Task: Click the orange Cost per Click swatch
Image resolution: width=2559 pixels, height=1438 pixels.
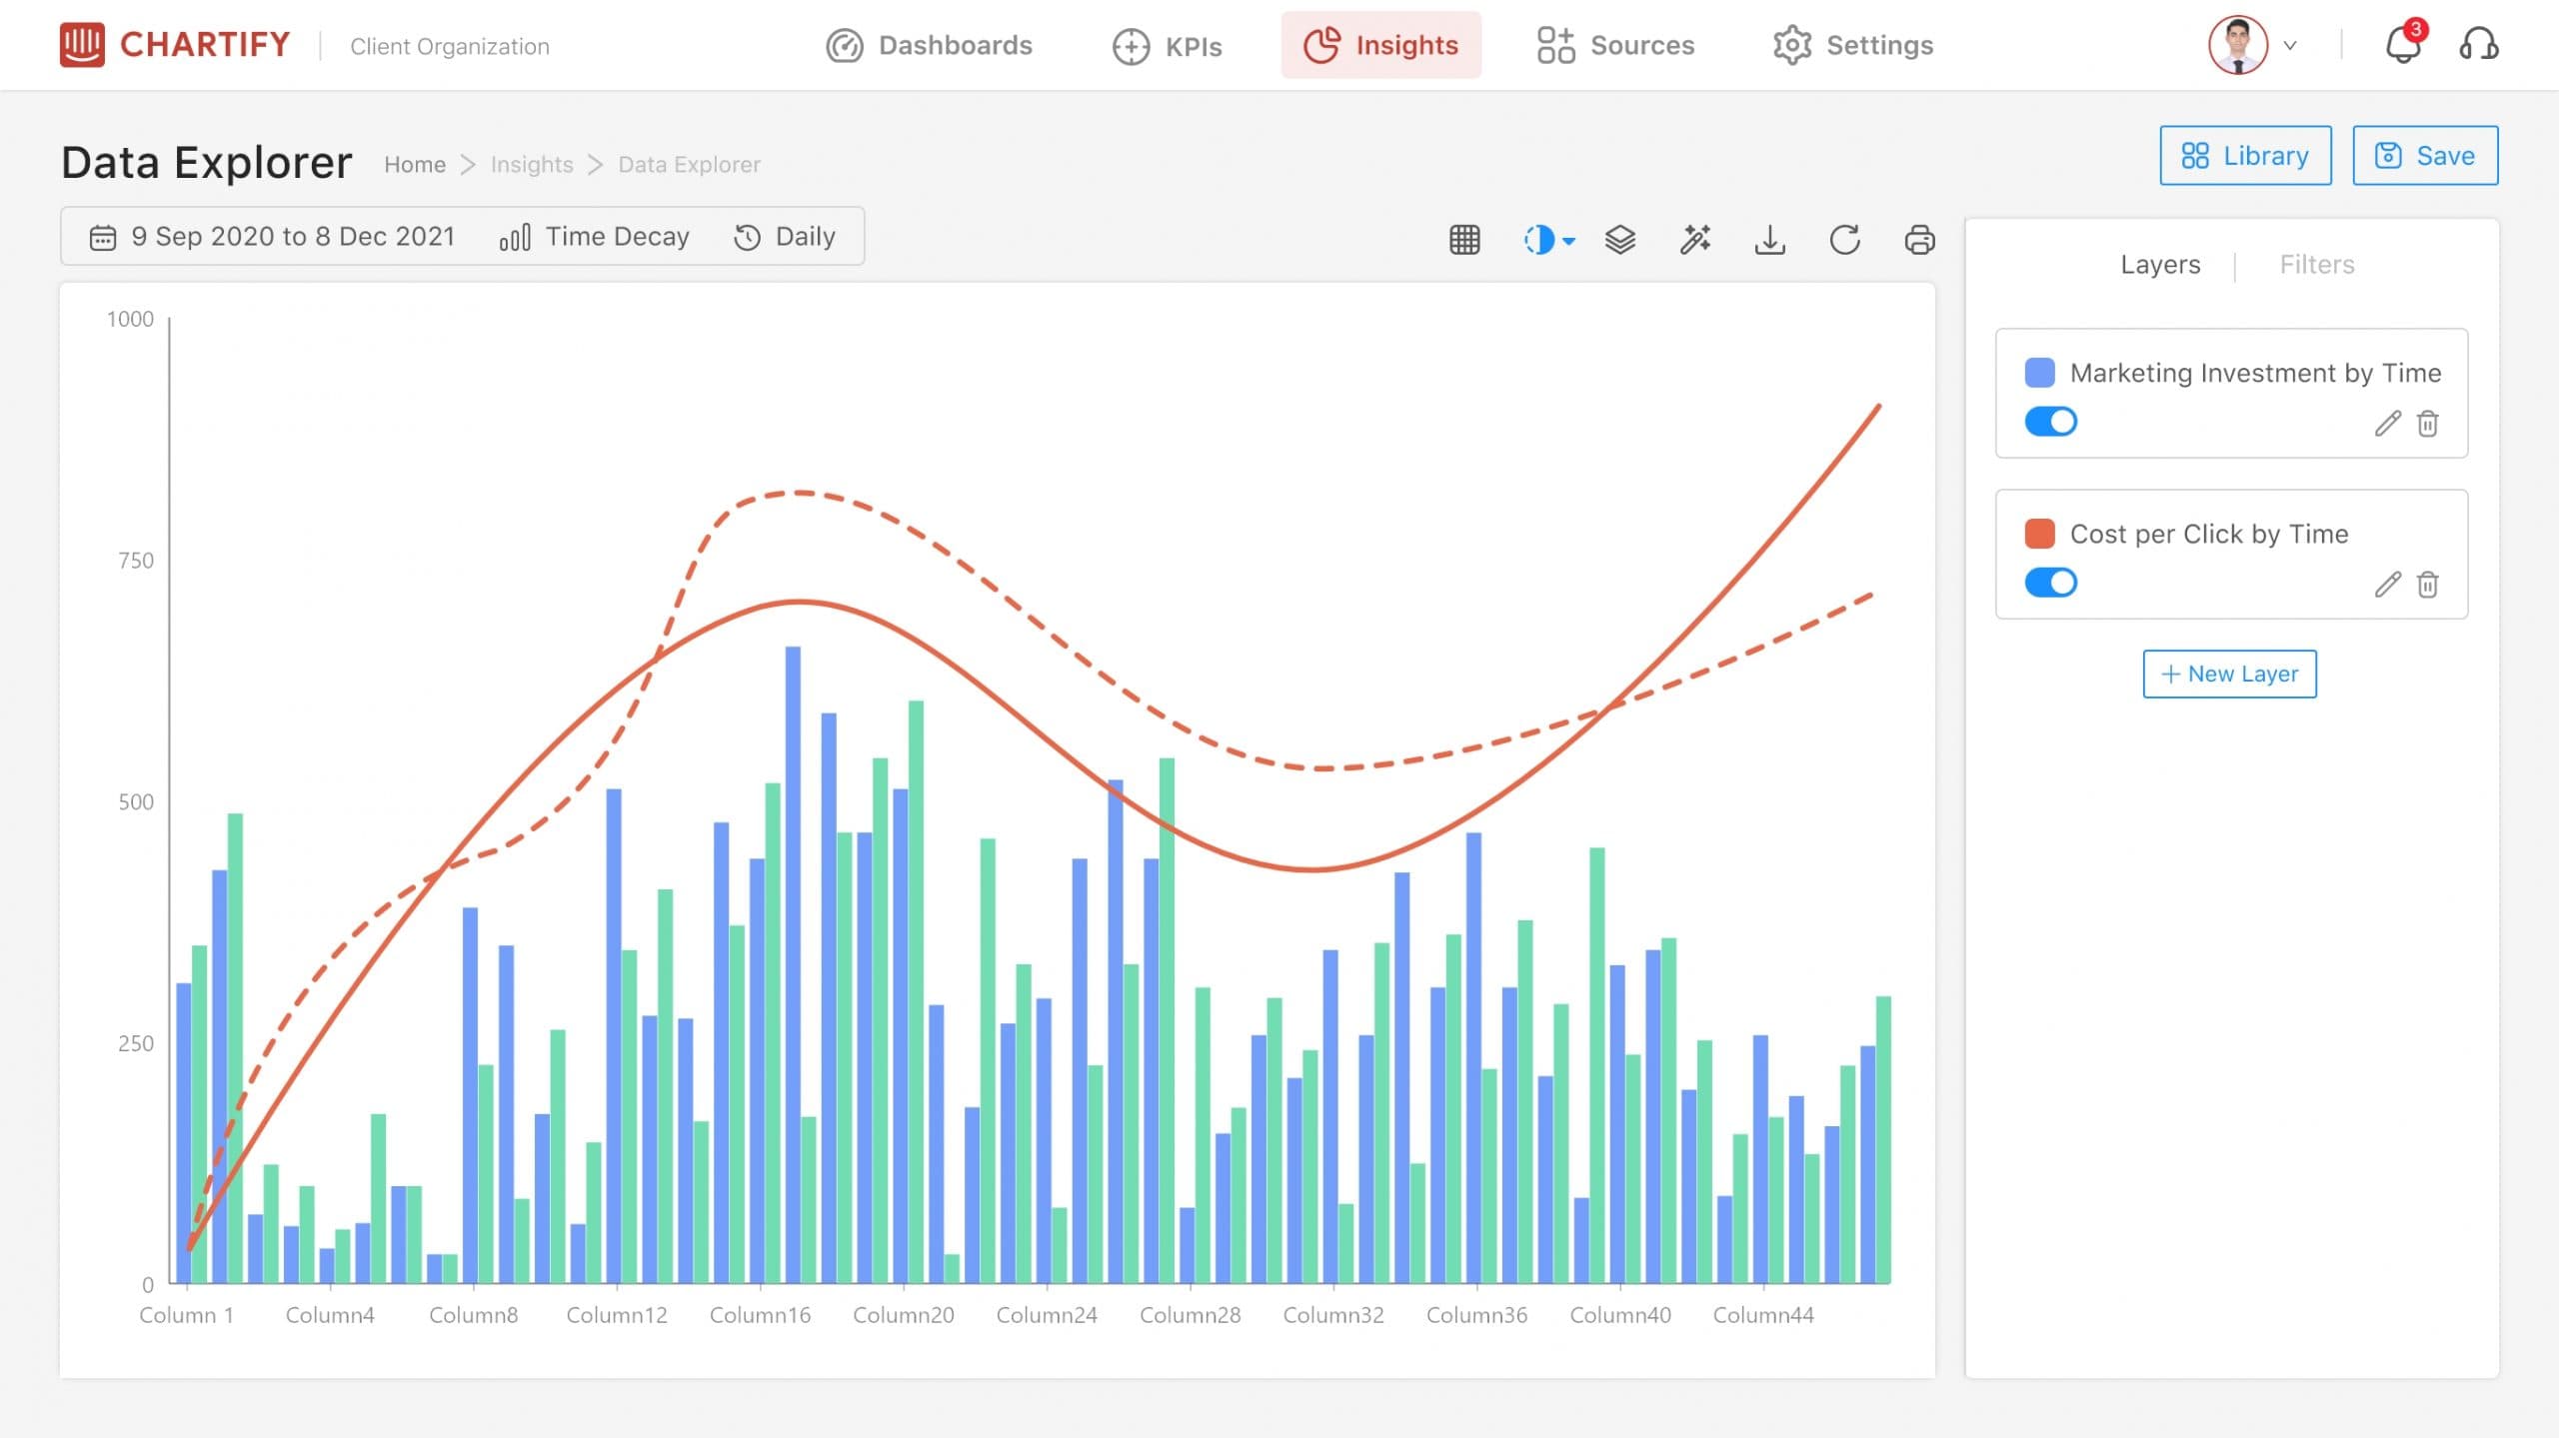Action: click(2039, 534)
